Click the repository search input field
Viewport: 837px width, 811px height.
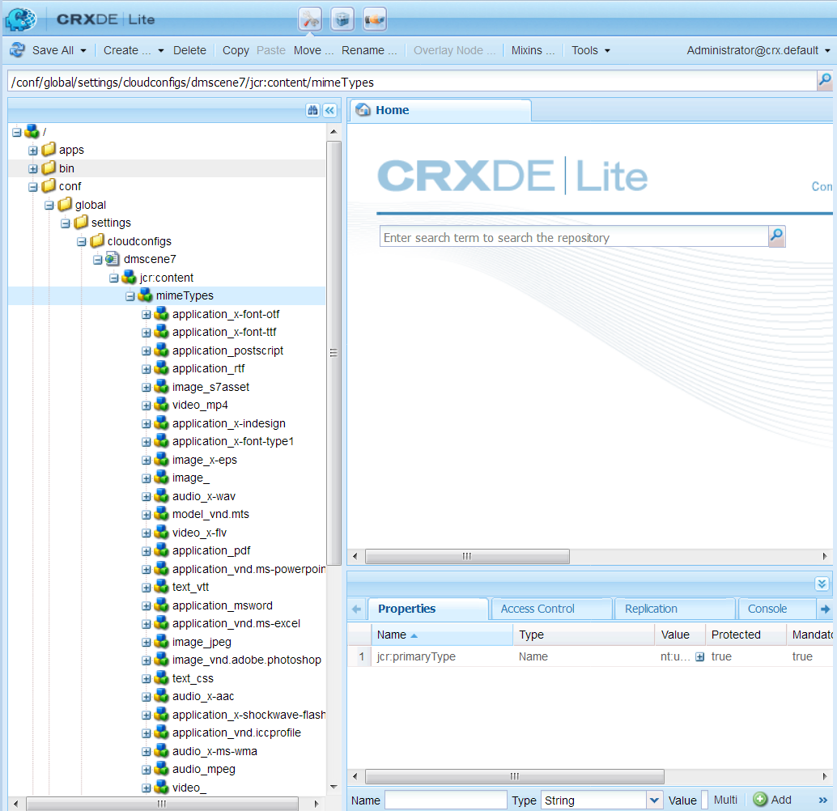pos(574,236)
